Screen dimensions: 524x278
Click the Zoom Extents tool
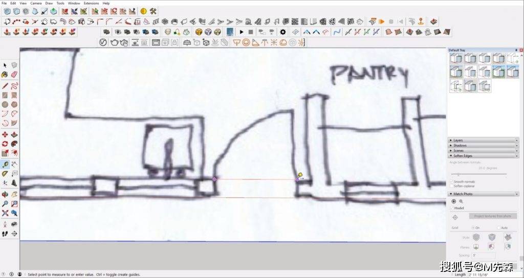(5, 213)
